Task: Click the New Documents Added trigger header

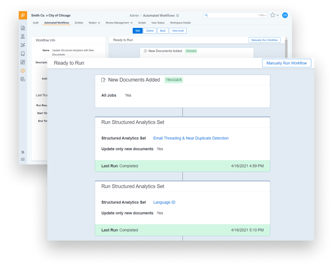Action: click(134, 80)
